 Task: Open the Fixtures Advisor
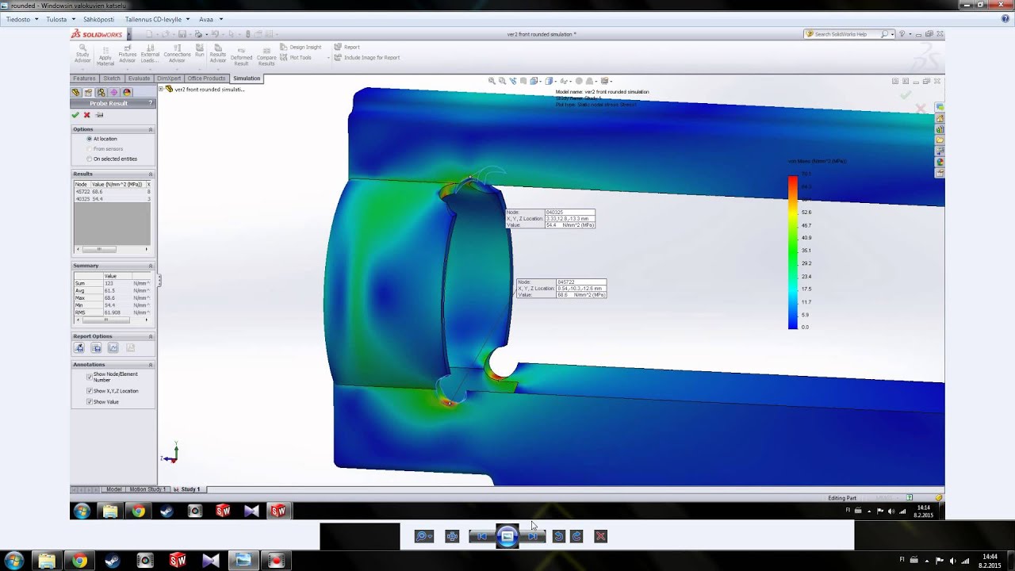127,53
